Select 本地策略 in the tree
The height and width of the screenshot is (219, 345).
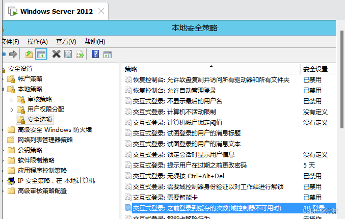[x=30, y=89]
